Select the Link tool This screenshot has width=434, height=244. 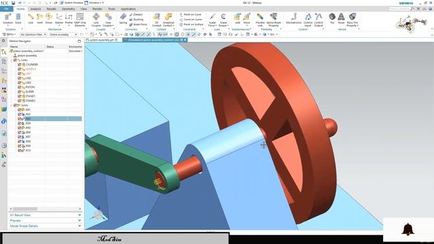31,18
